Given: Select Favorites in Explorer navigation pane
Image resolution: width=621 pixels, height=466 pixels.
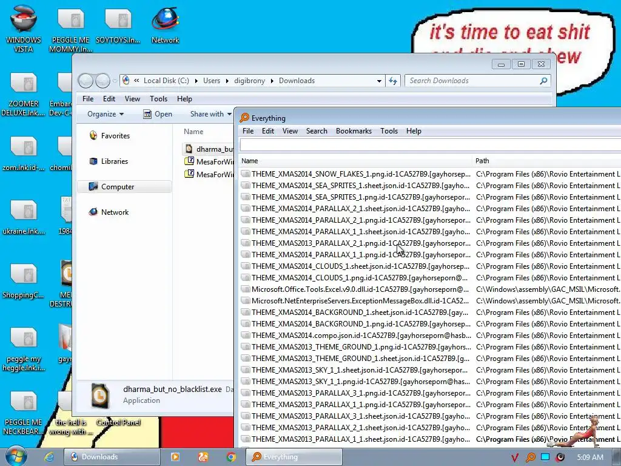Looking at the screenshot, I should pyautogui.click(x=115, y=135).
